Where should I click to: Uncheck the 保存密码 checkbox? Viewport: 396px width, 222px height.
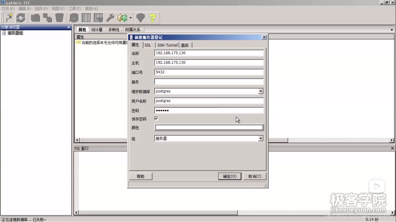[156, 118]
